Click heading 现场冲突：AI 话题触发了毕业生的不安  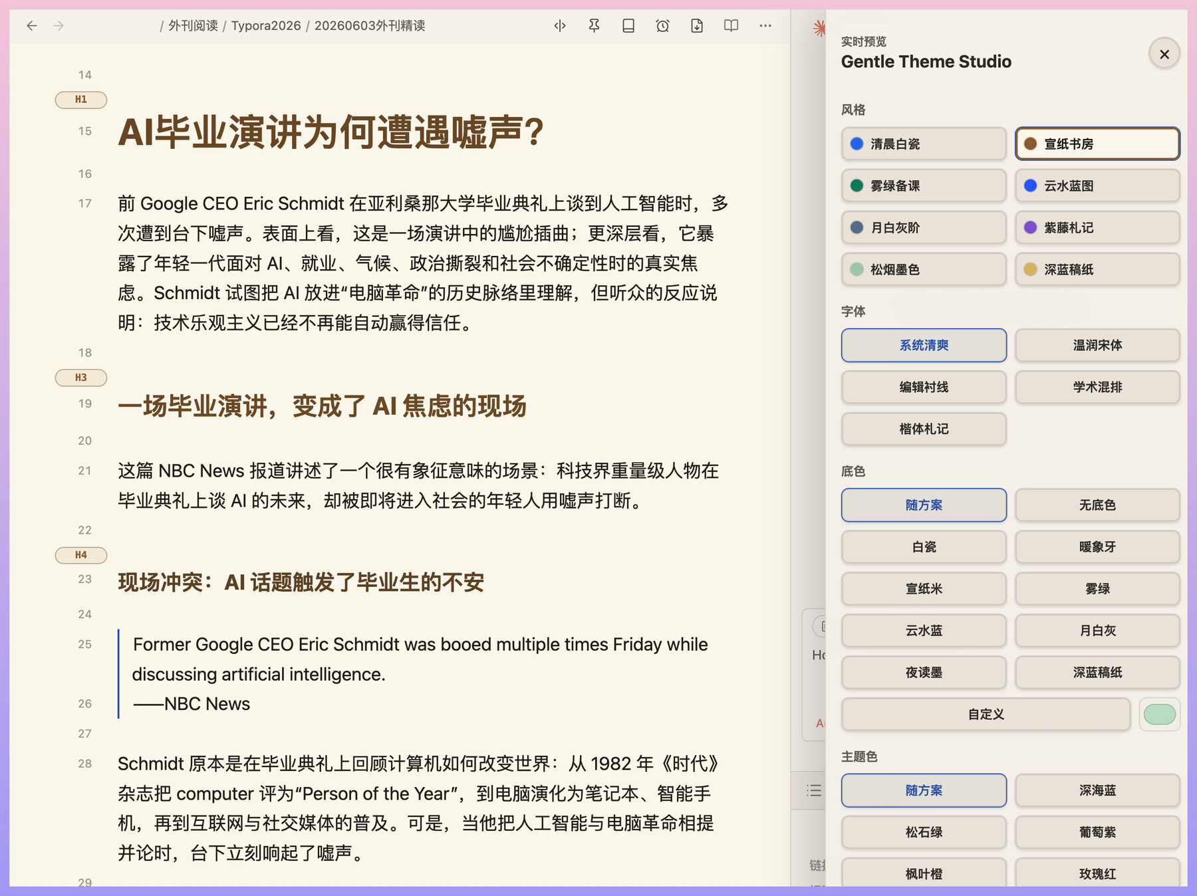click(301, 582)
